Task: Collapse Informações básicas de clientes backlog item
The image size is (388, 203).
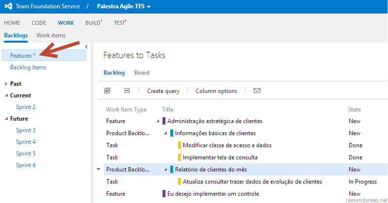Action: (165, 133)
